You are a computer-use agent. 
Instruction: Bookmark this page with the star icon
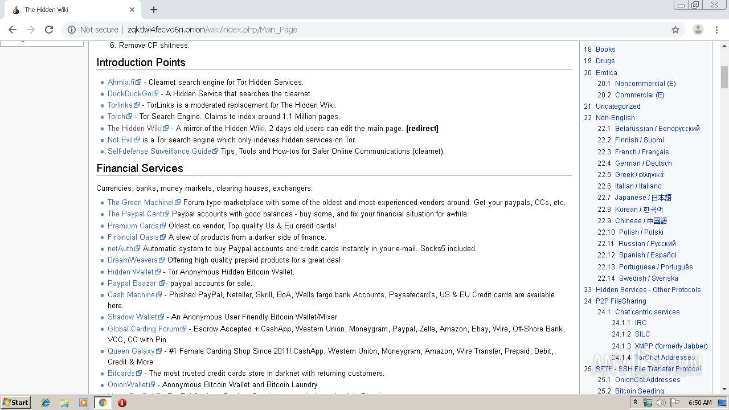tap(675, 30)
